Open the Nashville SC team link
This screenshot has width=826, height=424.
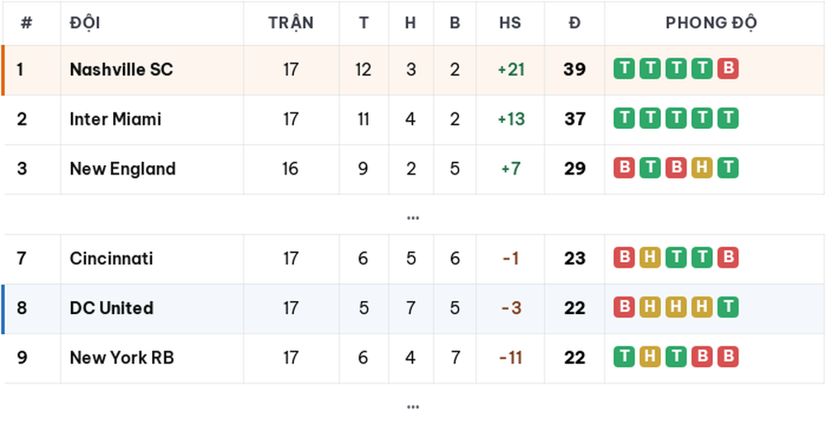(121, 69)
